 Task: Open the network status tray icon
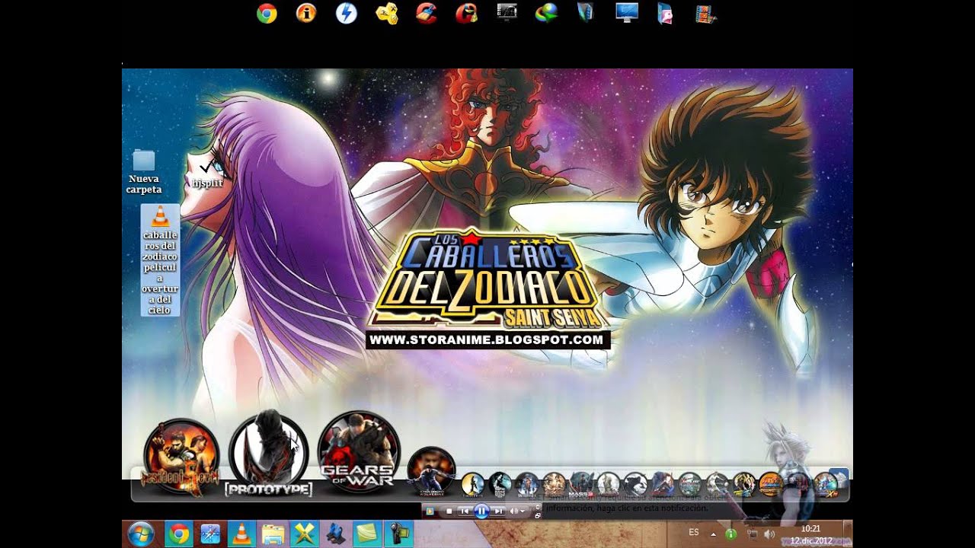pos(752,534)
